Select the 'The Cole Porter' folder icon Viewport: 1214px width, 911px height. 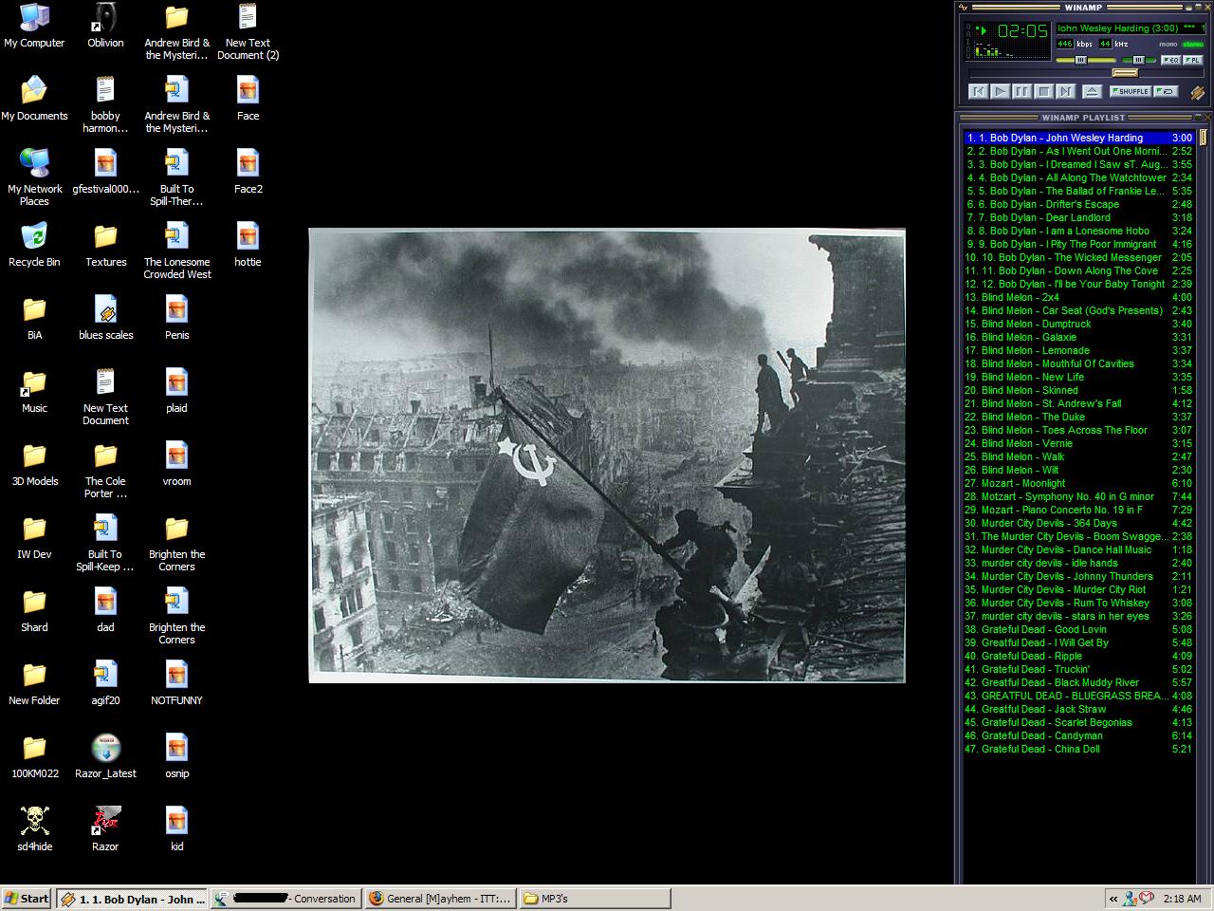point(105,470)
